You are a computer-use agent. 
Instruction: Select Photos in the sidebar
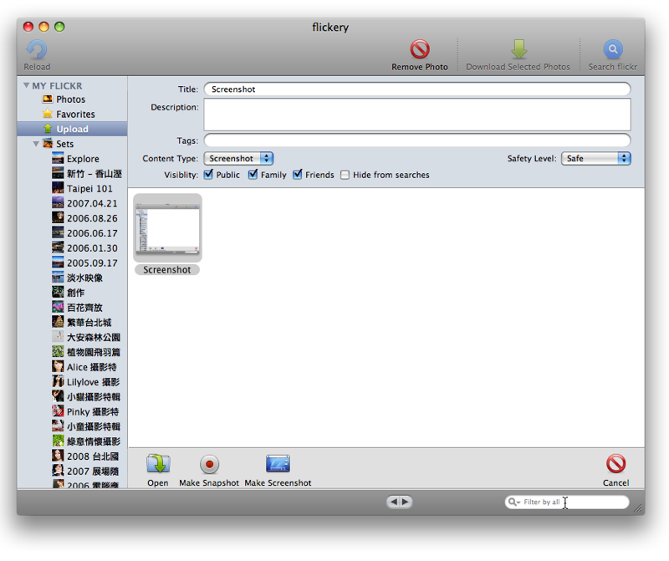(x=72, y=99)
